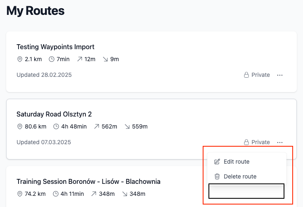Click the clock icon beside 4h 48min
The height and width of the screenshot is (207, 303).
point(56,126)
